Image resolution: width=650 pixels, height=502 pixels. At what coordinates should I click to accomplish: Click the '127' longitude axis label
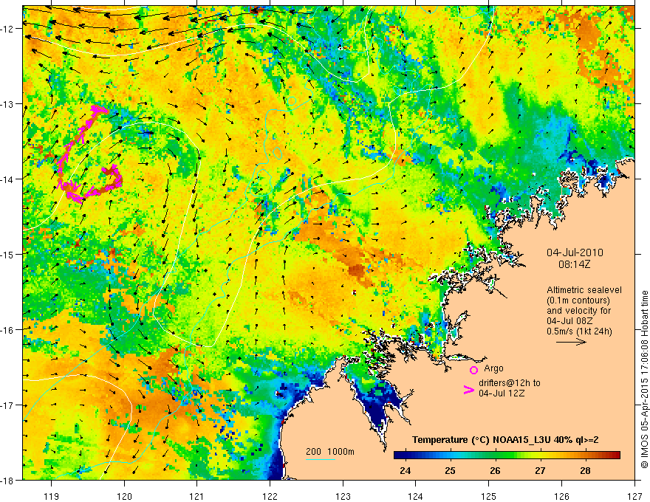[x=634, y=496]
